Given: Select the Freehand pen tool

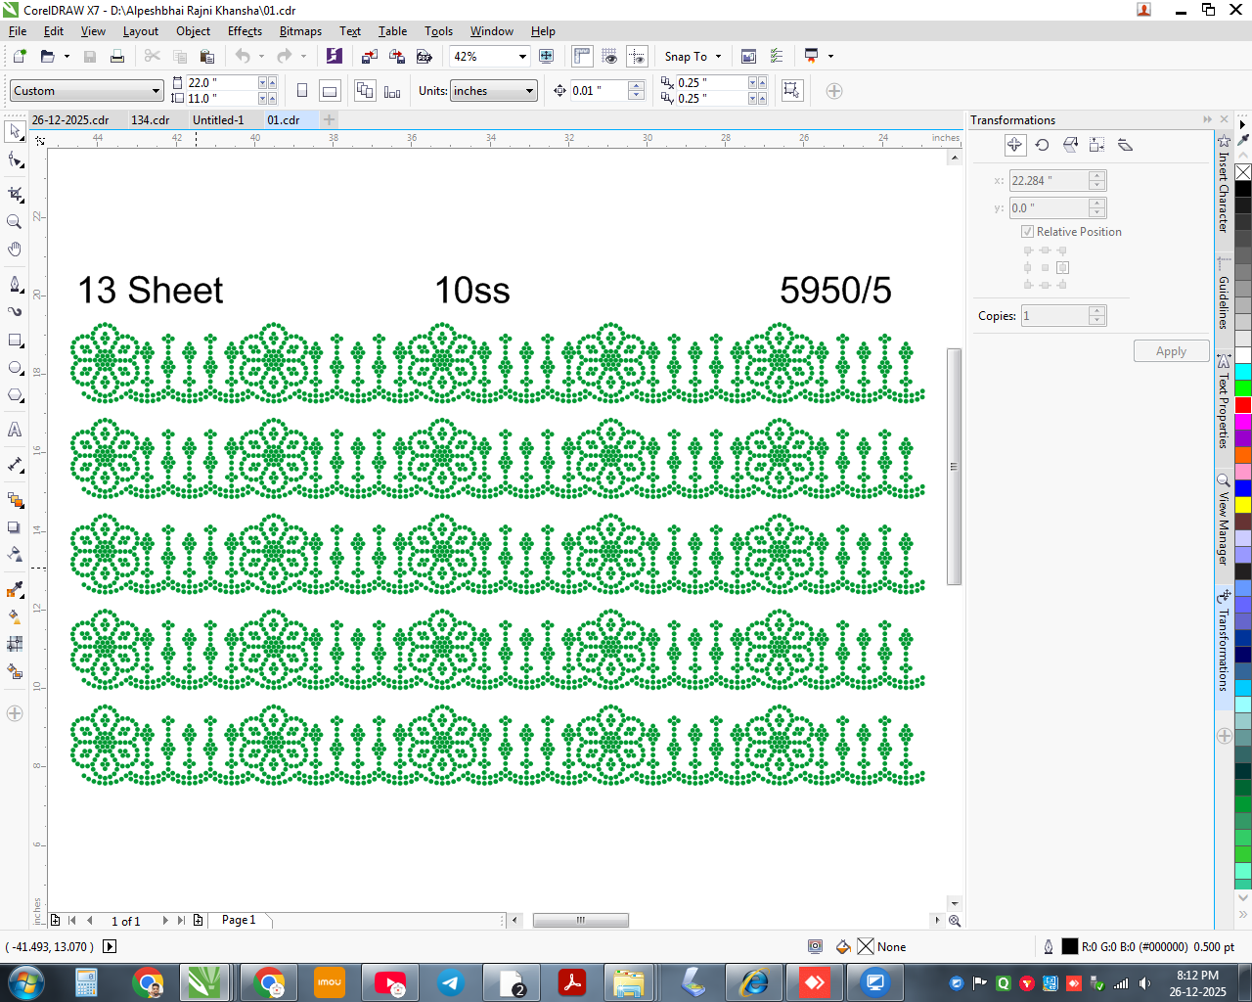Looking at the screenshot, I should click(x=15, y=284).
